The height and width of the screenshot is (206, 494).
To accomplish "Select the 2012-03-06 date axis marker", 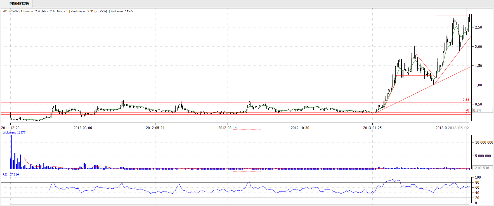I will tap(82, 128).
